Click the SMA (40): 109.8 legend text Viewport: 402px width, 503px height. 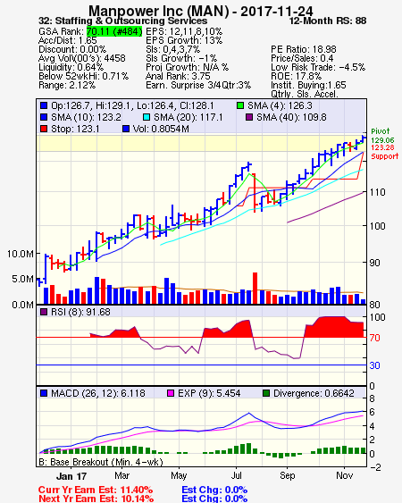[291, 117]
